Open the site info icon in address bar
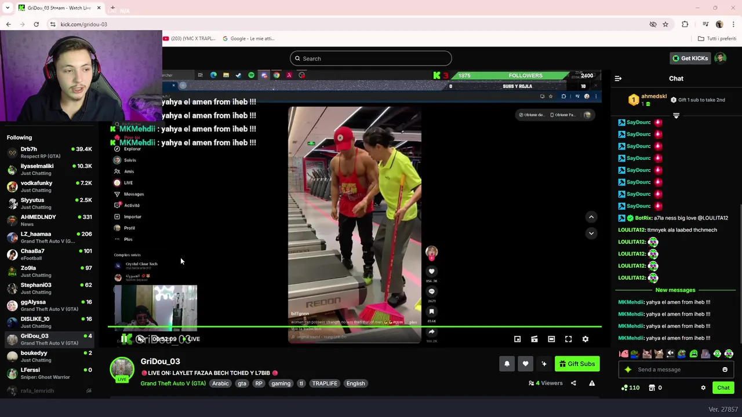 53,24
